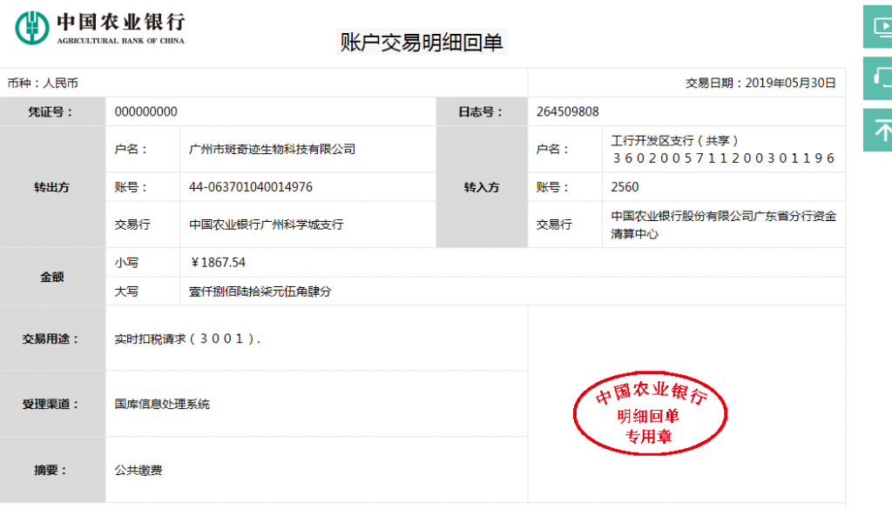
Task: Click the 受理渠道 label
Action: pyautogui.click(x=51, y=405)
